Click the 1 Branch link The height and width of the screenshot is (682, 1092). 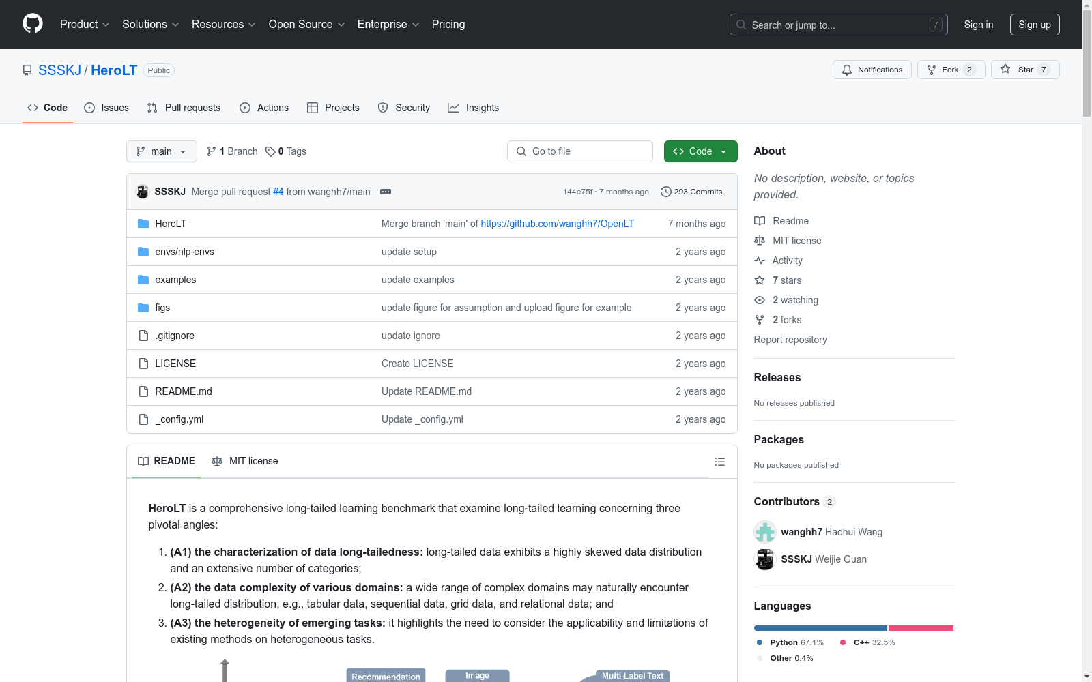[x=232, y=151]
